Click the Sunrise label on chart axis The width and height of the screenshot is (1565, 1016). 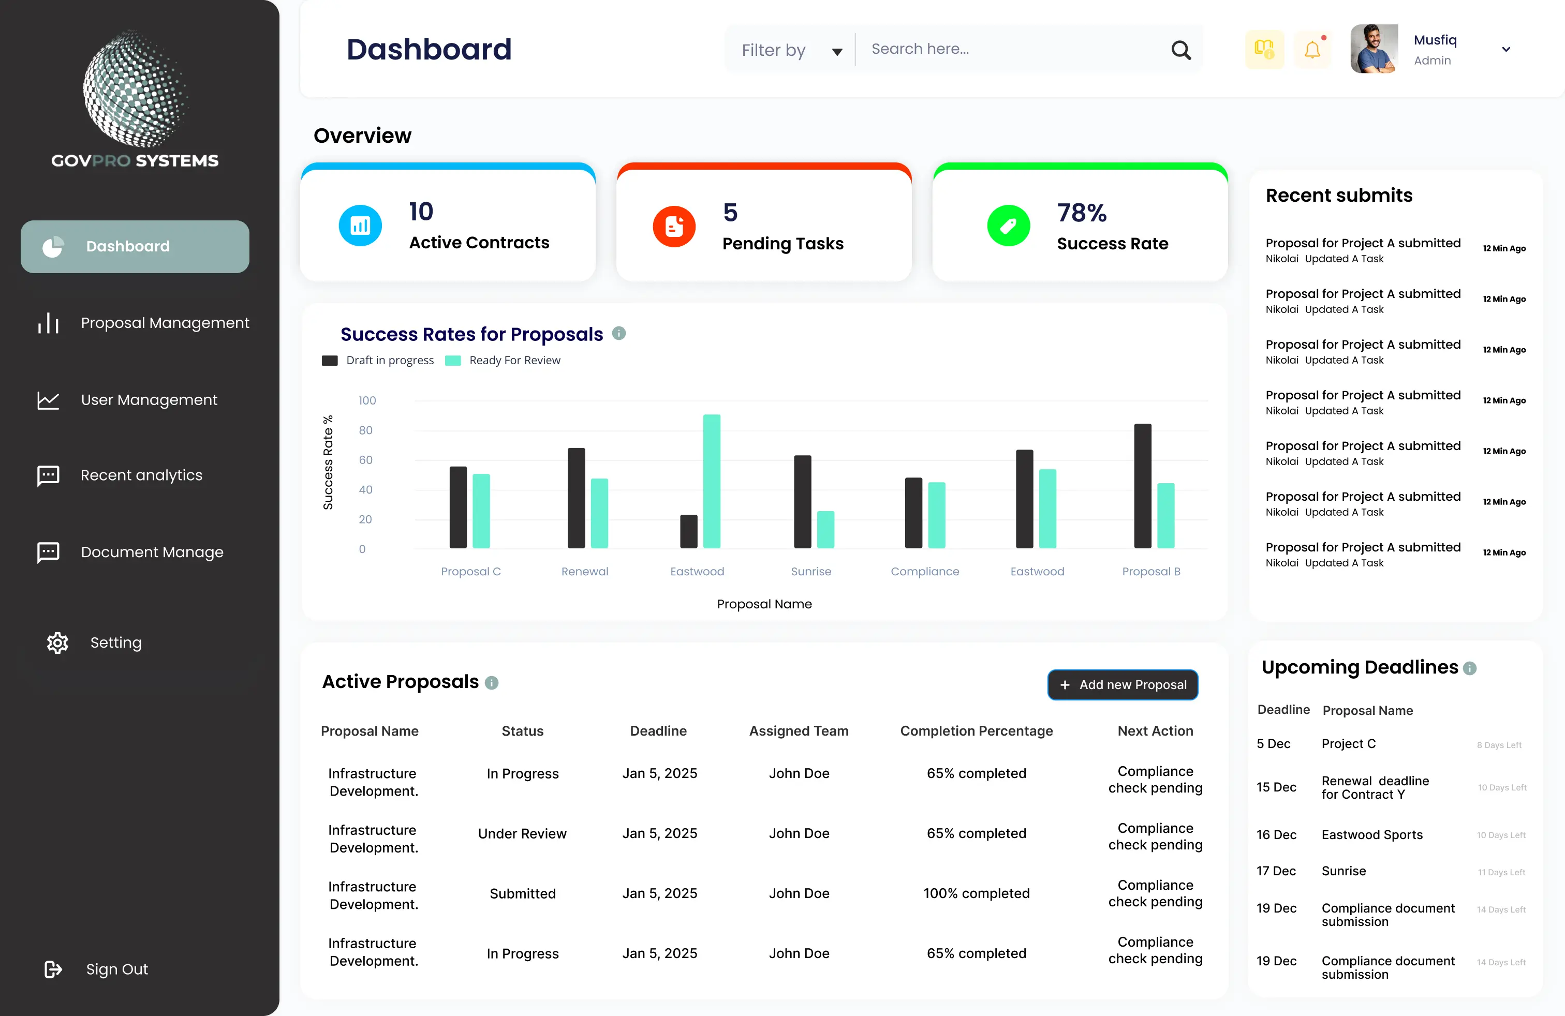[811, 571]
